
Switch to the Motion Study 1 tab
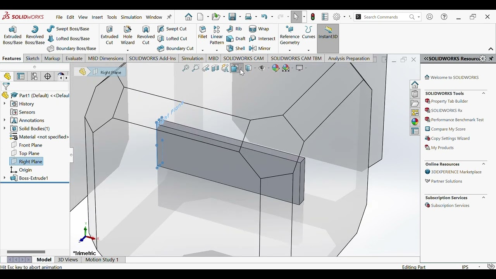102,260
